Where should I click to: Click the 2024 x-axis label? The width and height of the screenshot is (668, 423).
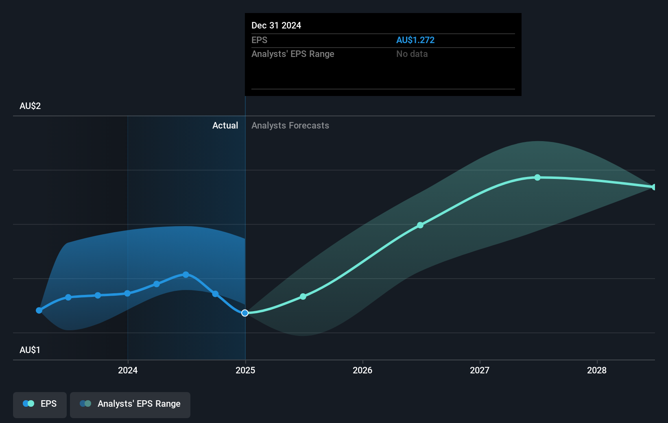point(128,370)
